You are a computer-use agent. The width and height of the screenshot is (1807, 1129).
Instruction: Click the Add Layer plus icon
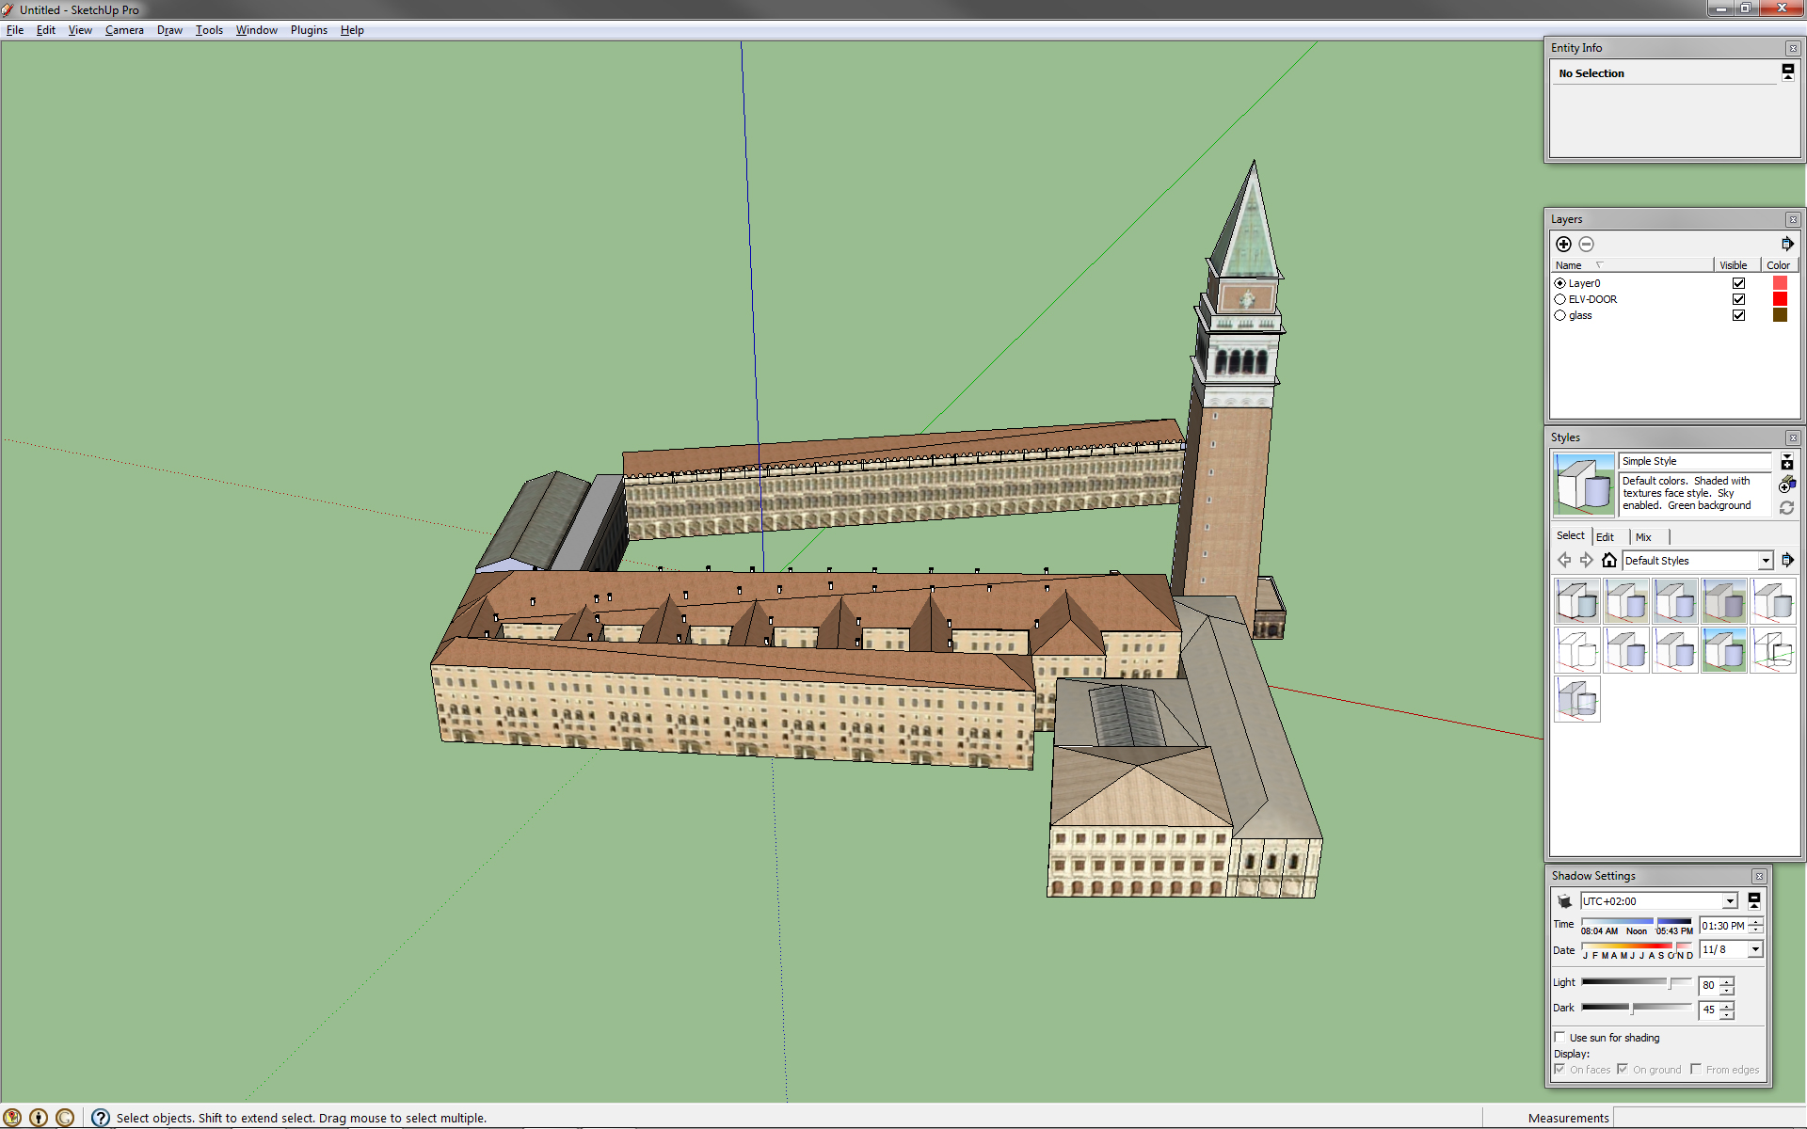(x=1563, y=244)
